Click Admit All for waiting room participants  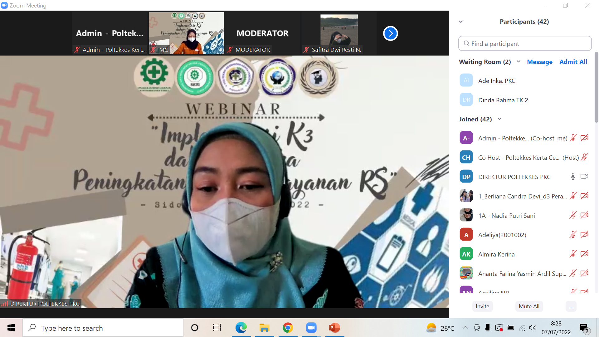click(573, 61)
